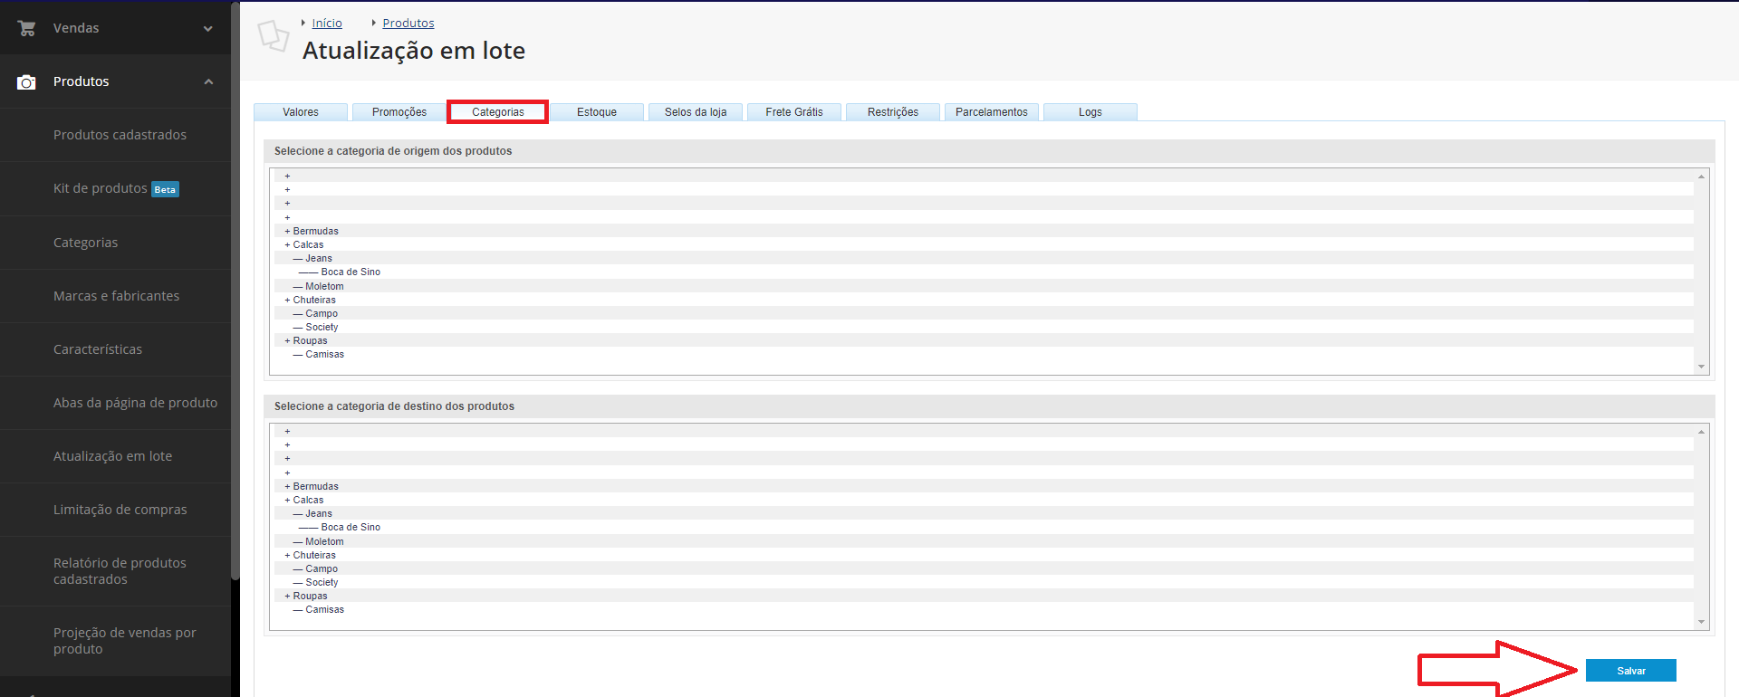Select Moletom in origin category list
Viewport: 1739px width, 697px height.
(x=984, y=286)
